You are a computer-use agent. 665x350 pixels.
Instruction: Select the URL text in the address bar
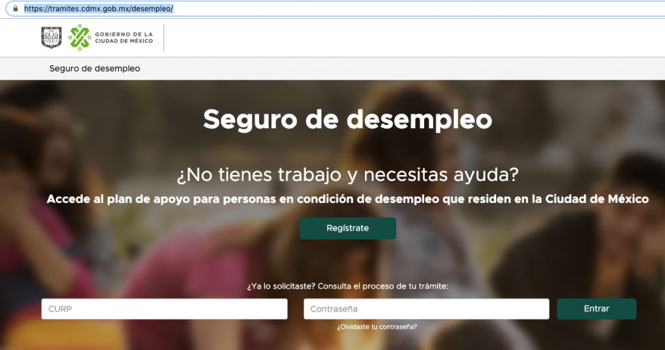pyautogui.click(x=99, y=8)
